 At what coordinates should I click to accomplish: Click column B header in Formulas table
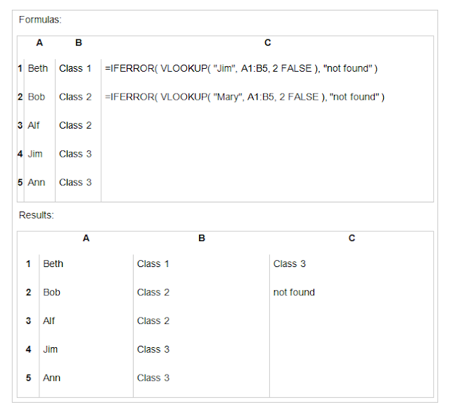pos(79,43)
